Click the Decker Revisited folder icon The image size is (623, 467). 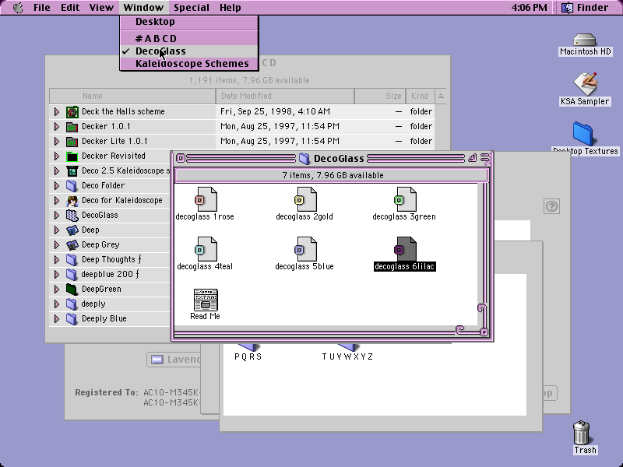tap(72, 156)
